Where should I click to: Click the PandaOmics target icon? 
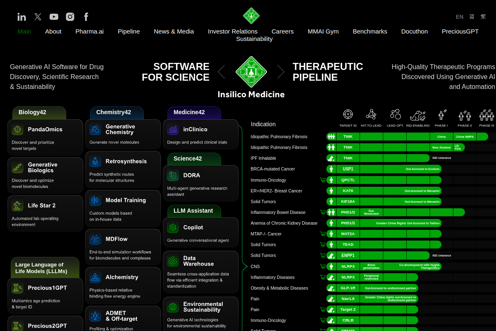coord(17,130)
